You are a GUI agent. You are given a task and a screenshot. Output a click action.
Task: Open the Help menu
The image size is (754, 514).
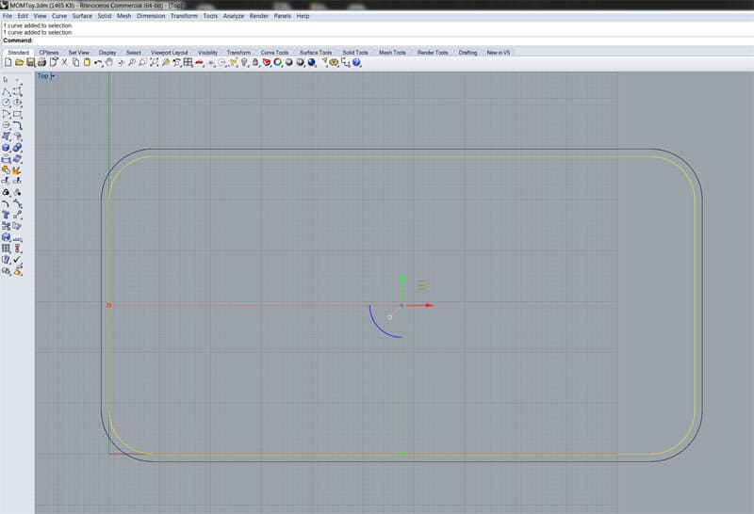[303, 16]
